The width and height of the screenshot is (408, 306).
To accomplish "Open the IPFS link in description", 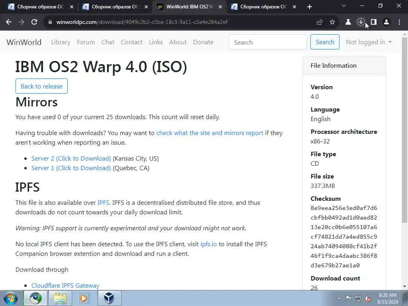I will pyautogui.click(x=103, y=203).
